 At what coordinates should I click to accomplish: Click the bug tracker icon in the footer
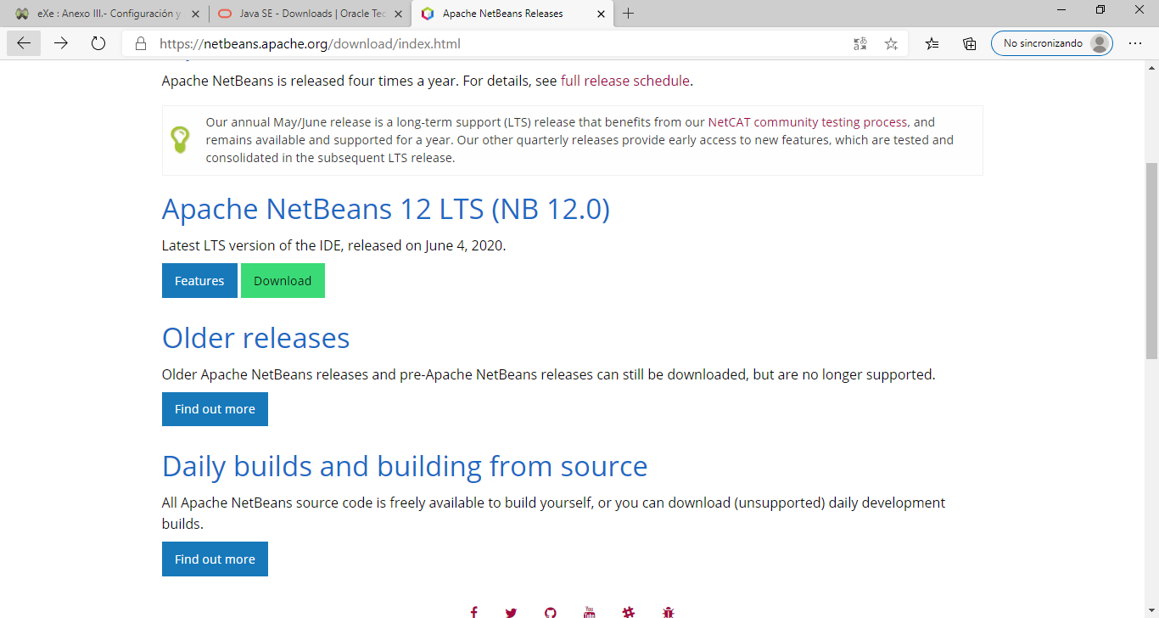(x=668, y=611)
